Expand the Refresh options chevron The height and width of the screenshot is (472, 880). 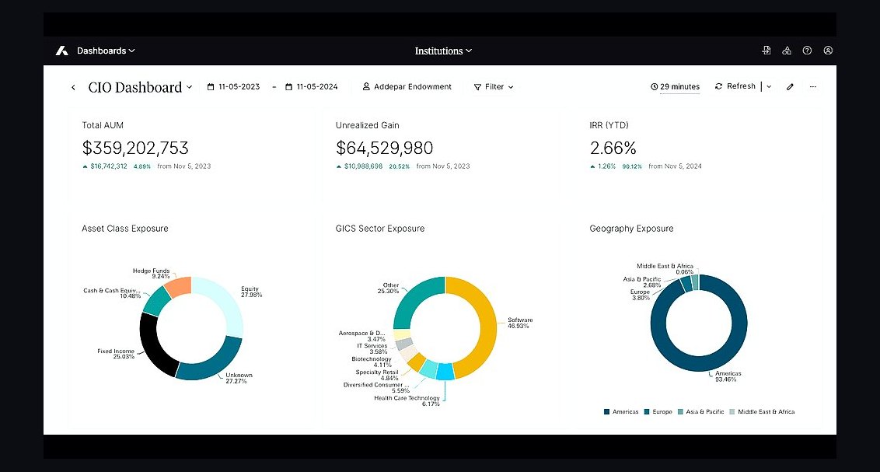point(769,86)
